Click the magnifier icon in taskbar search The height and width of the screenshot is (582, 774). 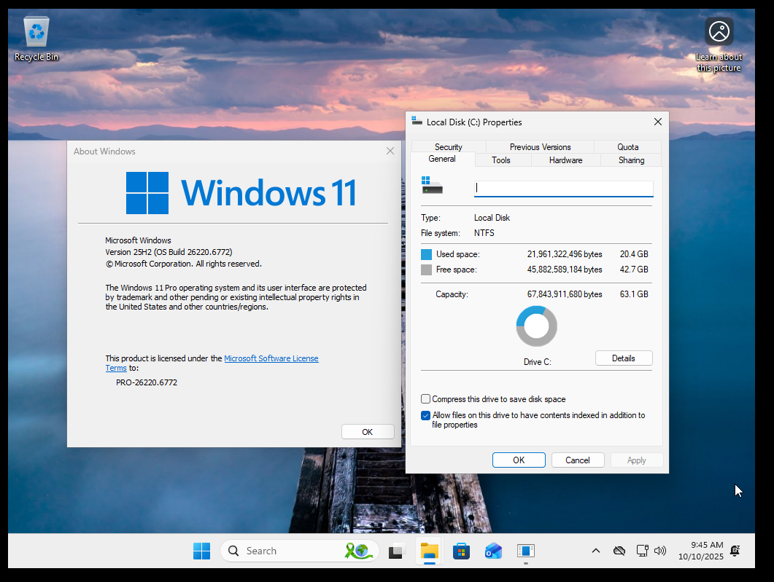tap(233, 551)
